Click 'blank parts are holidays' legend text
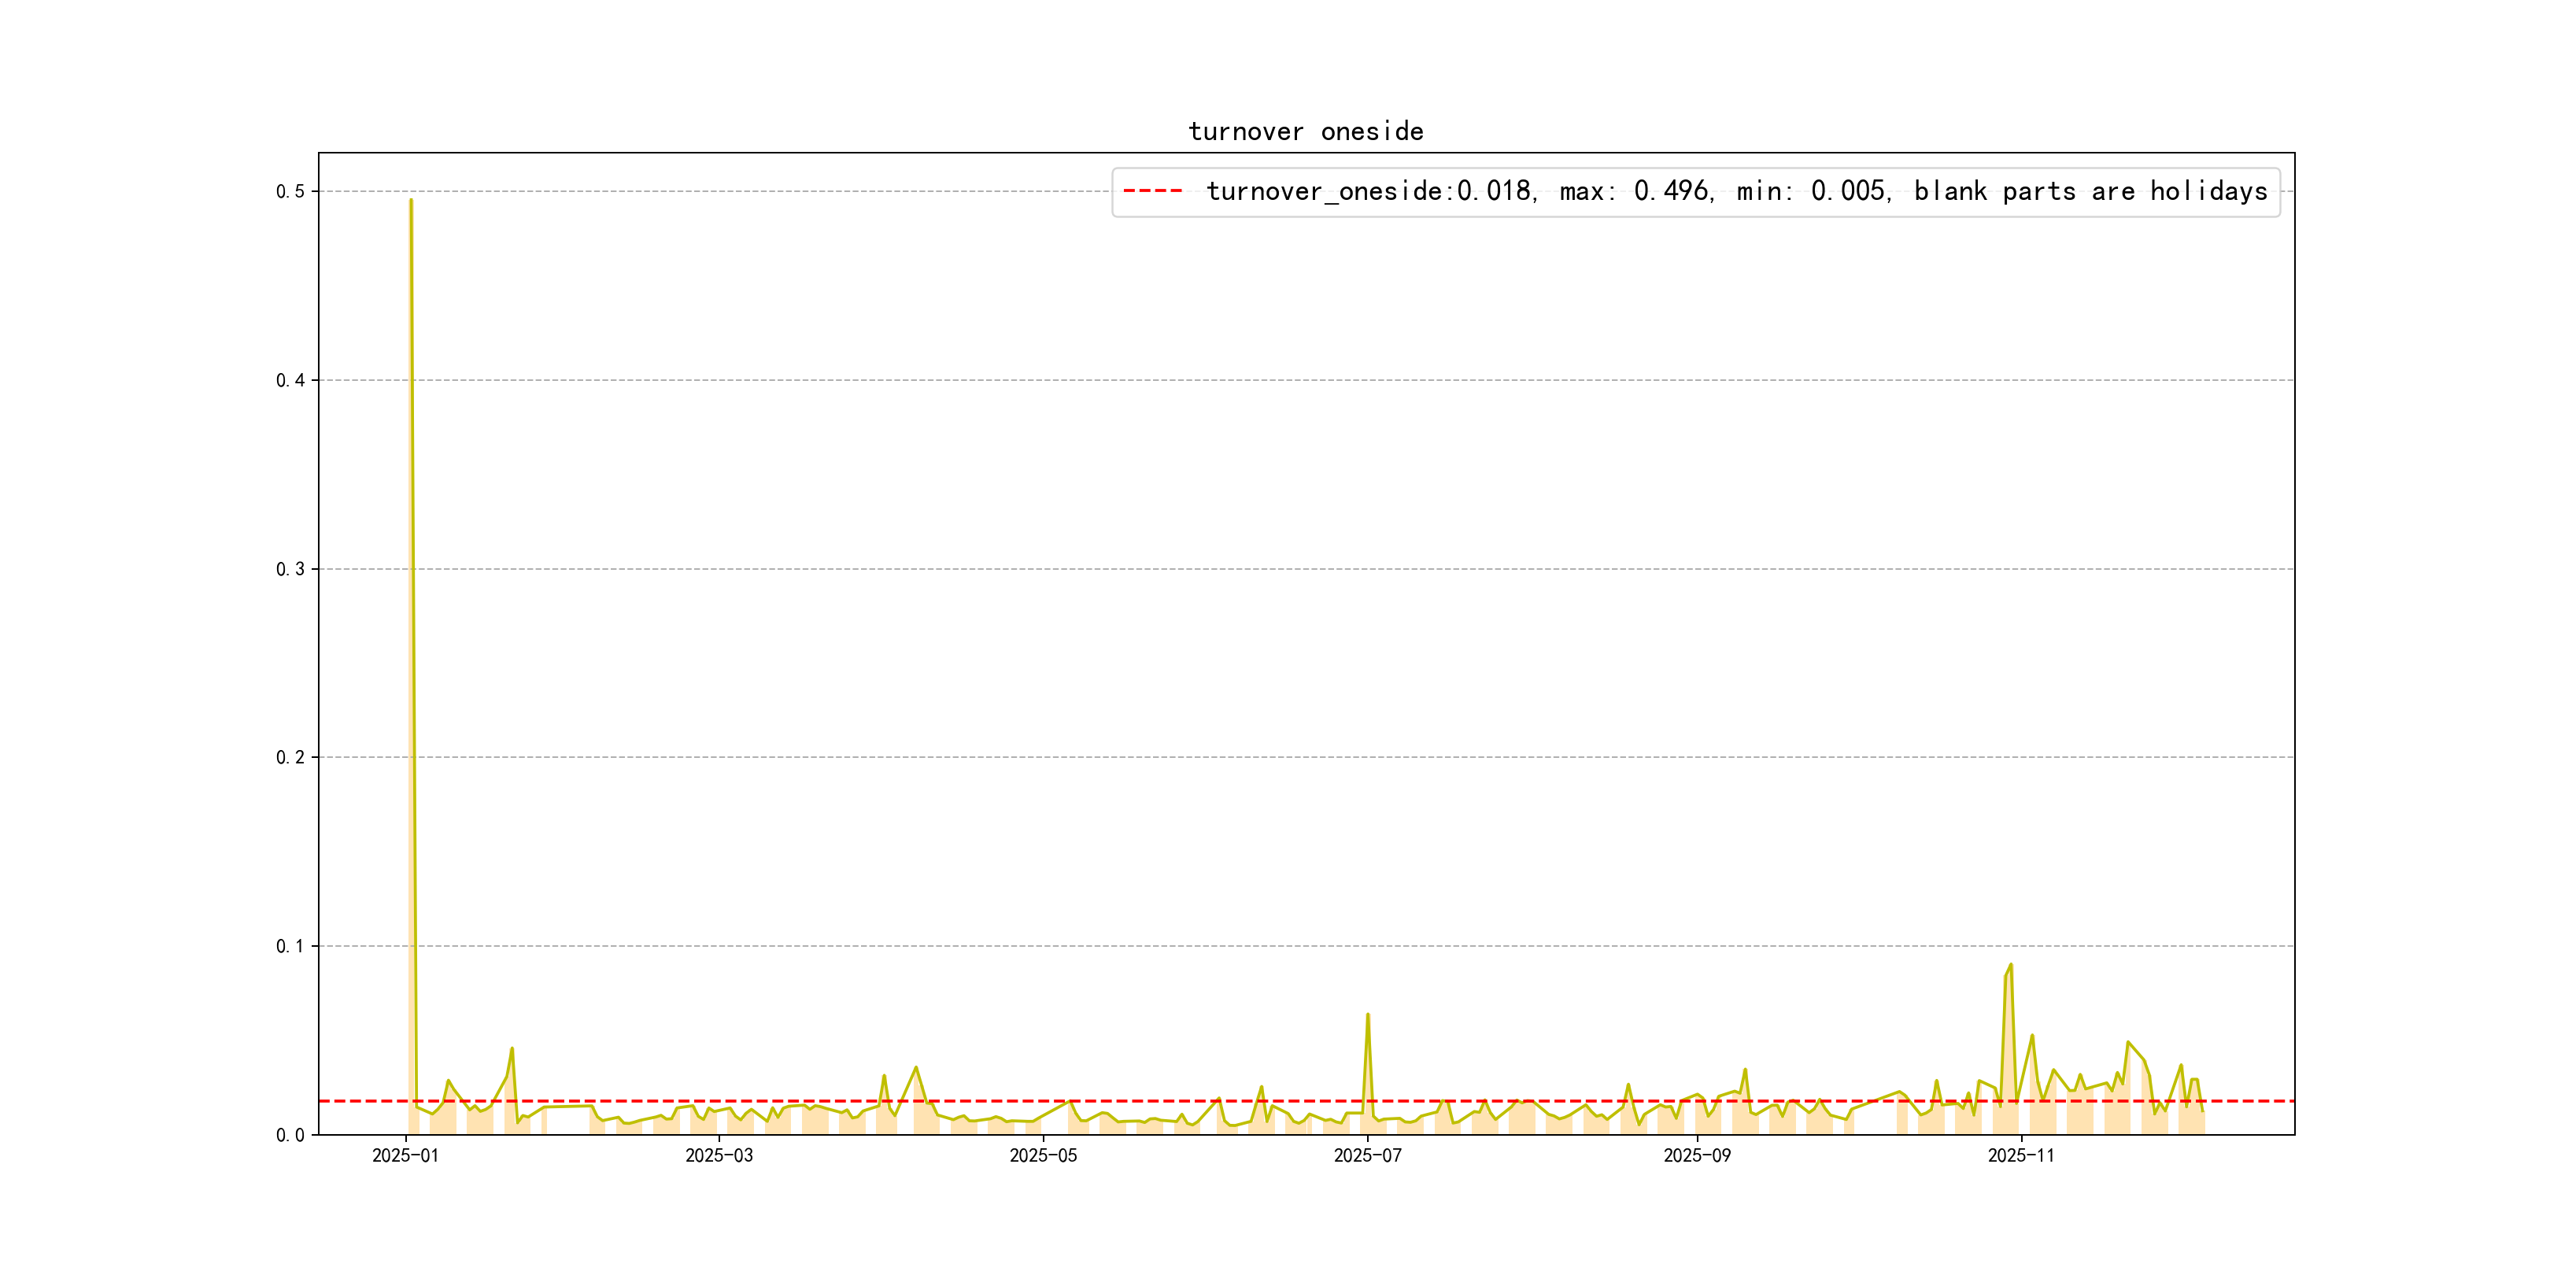Screen dimensions: 2550x1275 click(x=2090, y=191)
